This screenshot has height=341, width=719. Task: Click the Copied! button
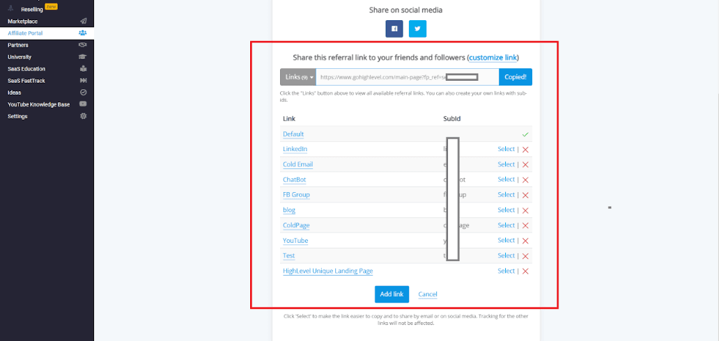[x=516, y=77]
